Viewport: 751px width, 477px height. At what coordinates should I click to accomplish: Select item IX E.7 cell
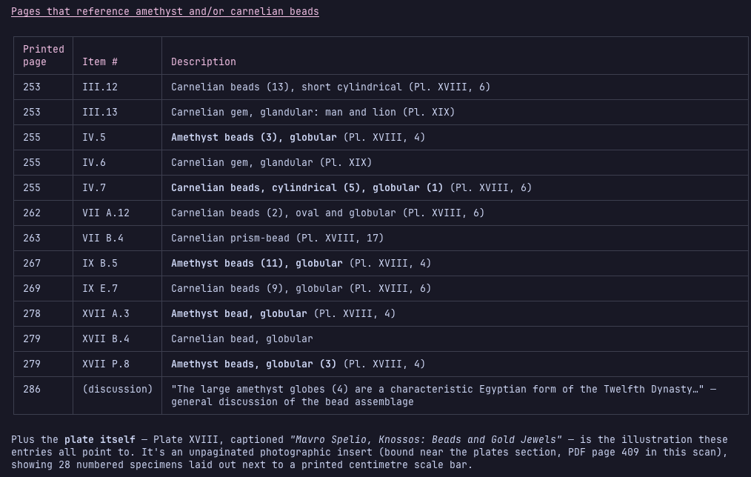pos(117,289)
